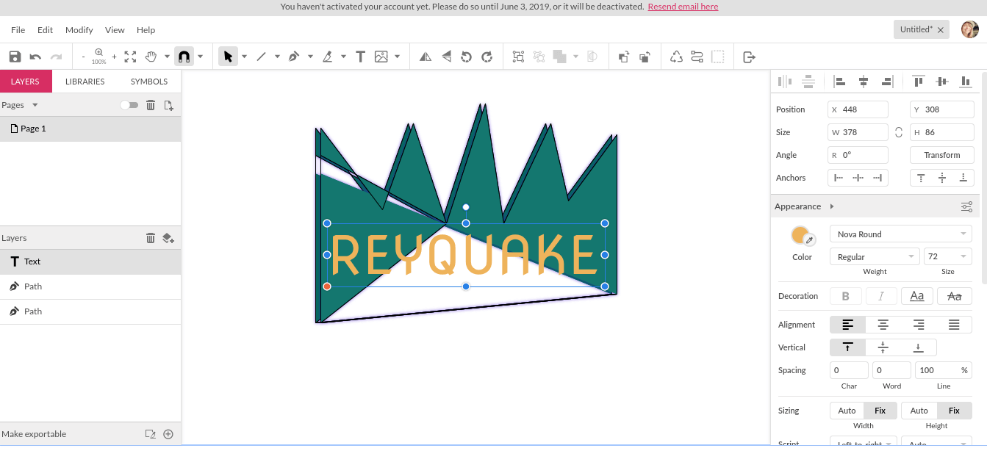987x451 pixels.
Task: Click the Create Symbol recycle icon
Action: pos(676,57)
